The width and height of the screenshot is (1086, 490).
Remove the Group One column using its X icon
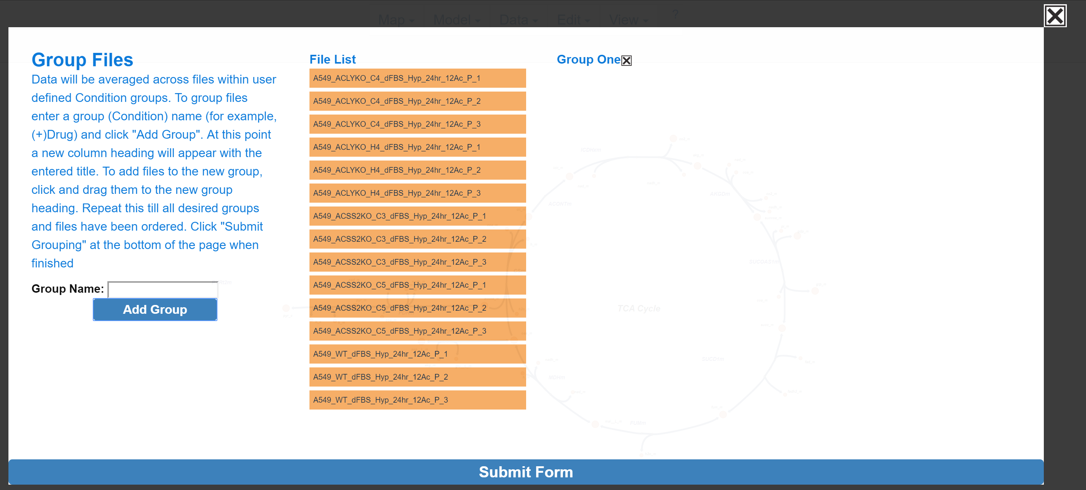pyautogui.click(x=626, y=61)
